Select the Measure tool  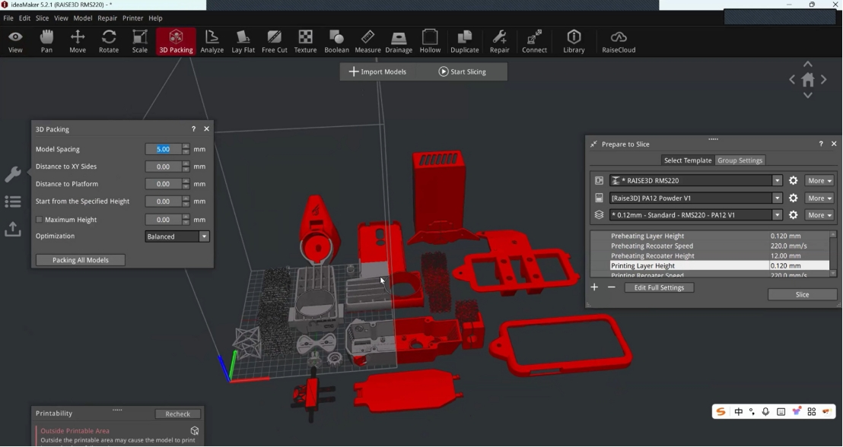point(367,41)
